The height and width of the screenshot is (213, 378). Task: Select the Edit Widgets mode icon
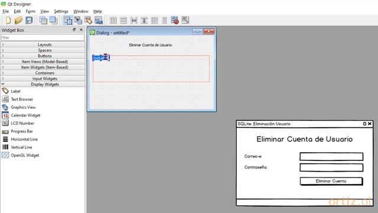(x=68, y=20)
